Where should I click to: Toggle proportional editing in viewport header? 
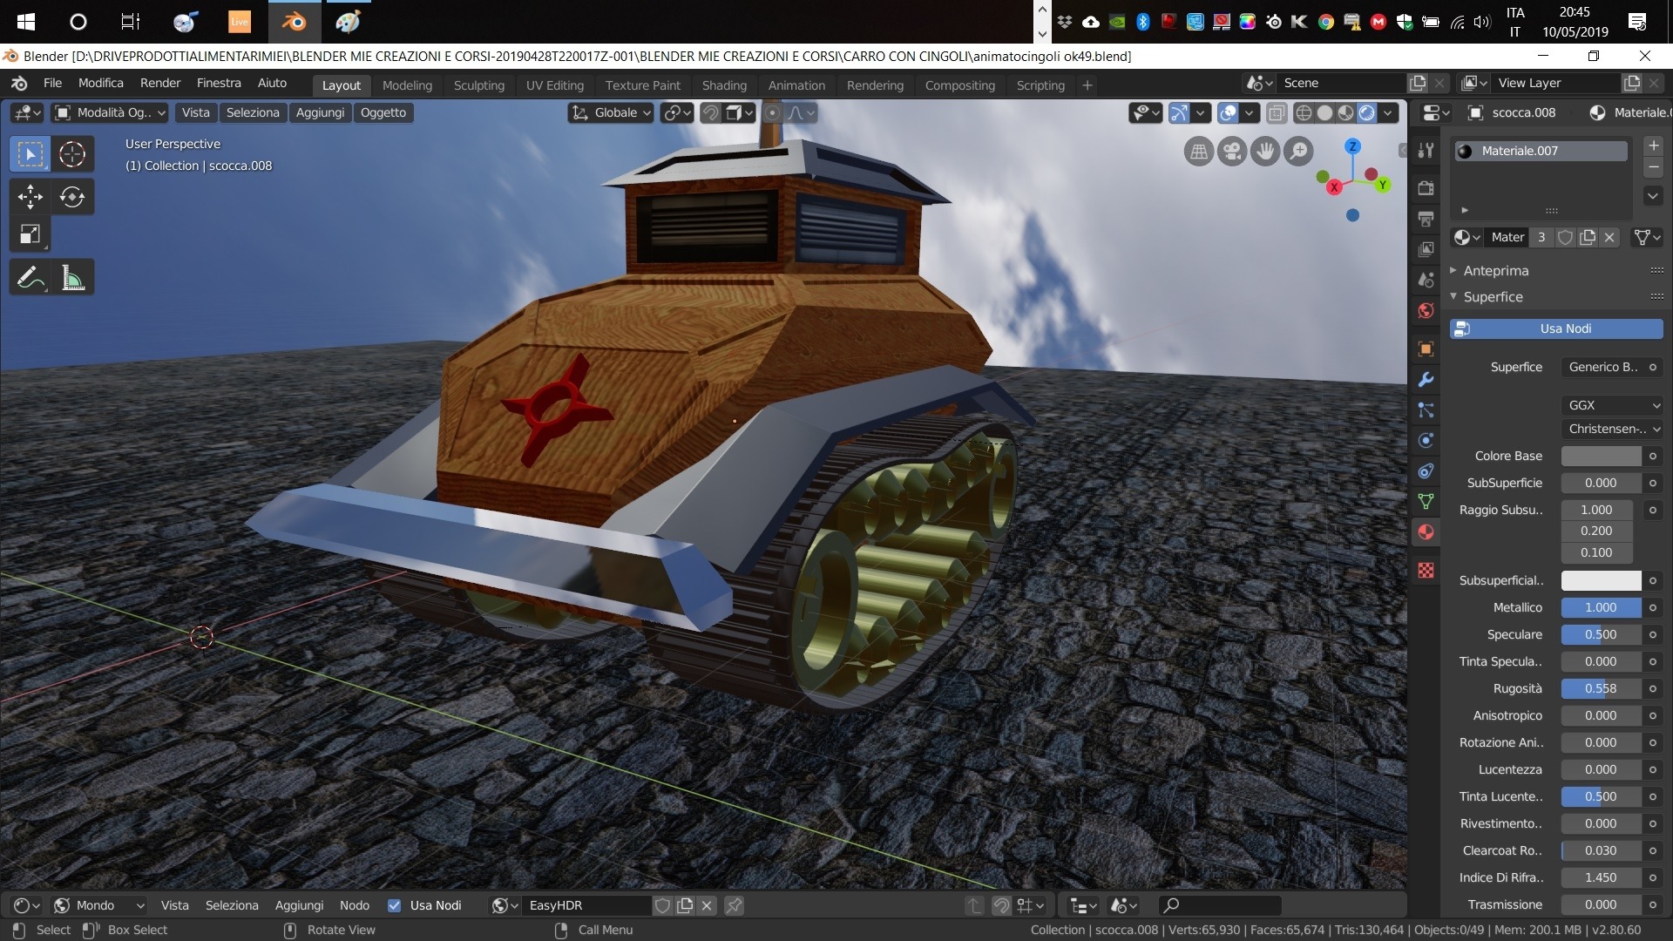pos(772,112)
